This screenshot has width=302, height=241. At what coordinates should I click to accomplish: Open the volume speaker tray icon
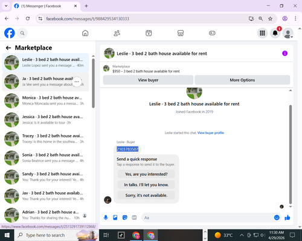click(x=263, y=235)
